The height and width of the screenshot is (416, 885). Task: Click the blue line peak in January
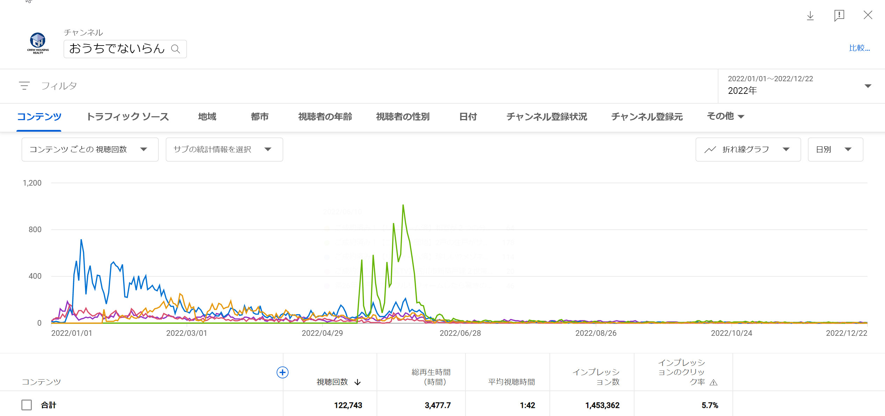pos(81,240)
